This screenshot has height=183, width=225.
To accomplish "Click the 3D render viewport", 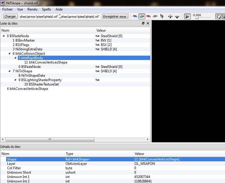I will click(188, 81).
